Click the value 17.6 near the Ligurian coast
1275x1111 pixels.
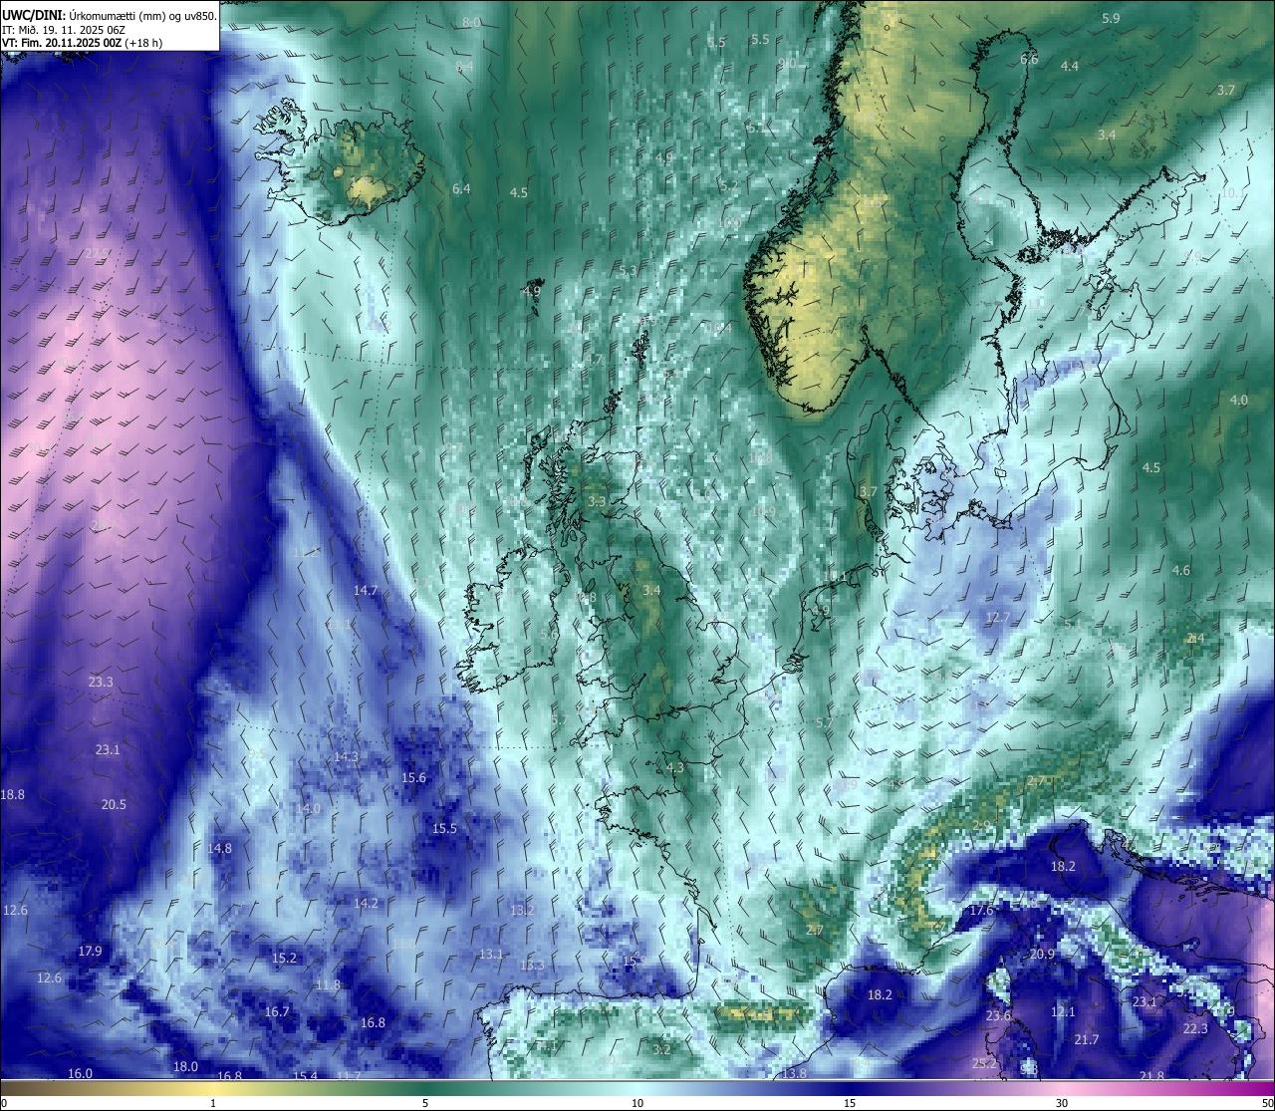pyautogui.click(x=981, y=910)
